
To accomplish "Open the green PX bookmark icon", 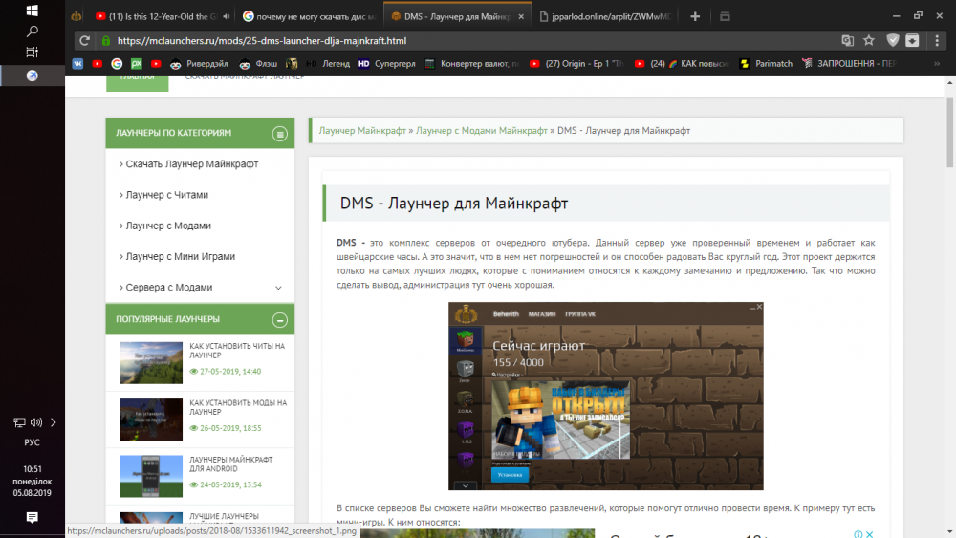I will 137,63.
